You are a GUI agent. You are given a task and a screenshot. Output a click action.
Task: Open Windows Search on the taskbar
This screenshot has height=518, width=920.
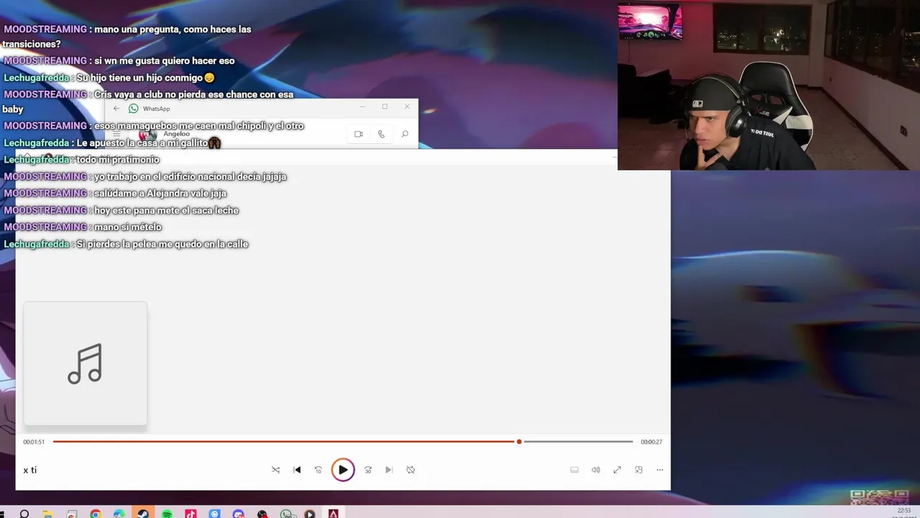click(x=24, y=514)
